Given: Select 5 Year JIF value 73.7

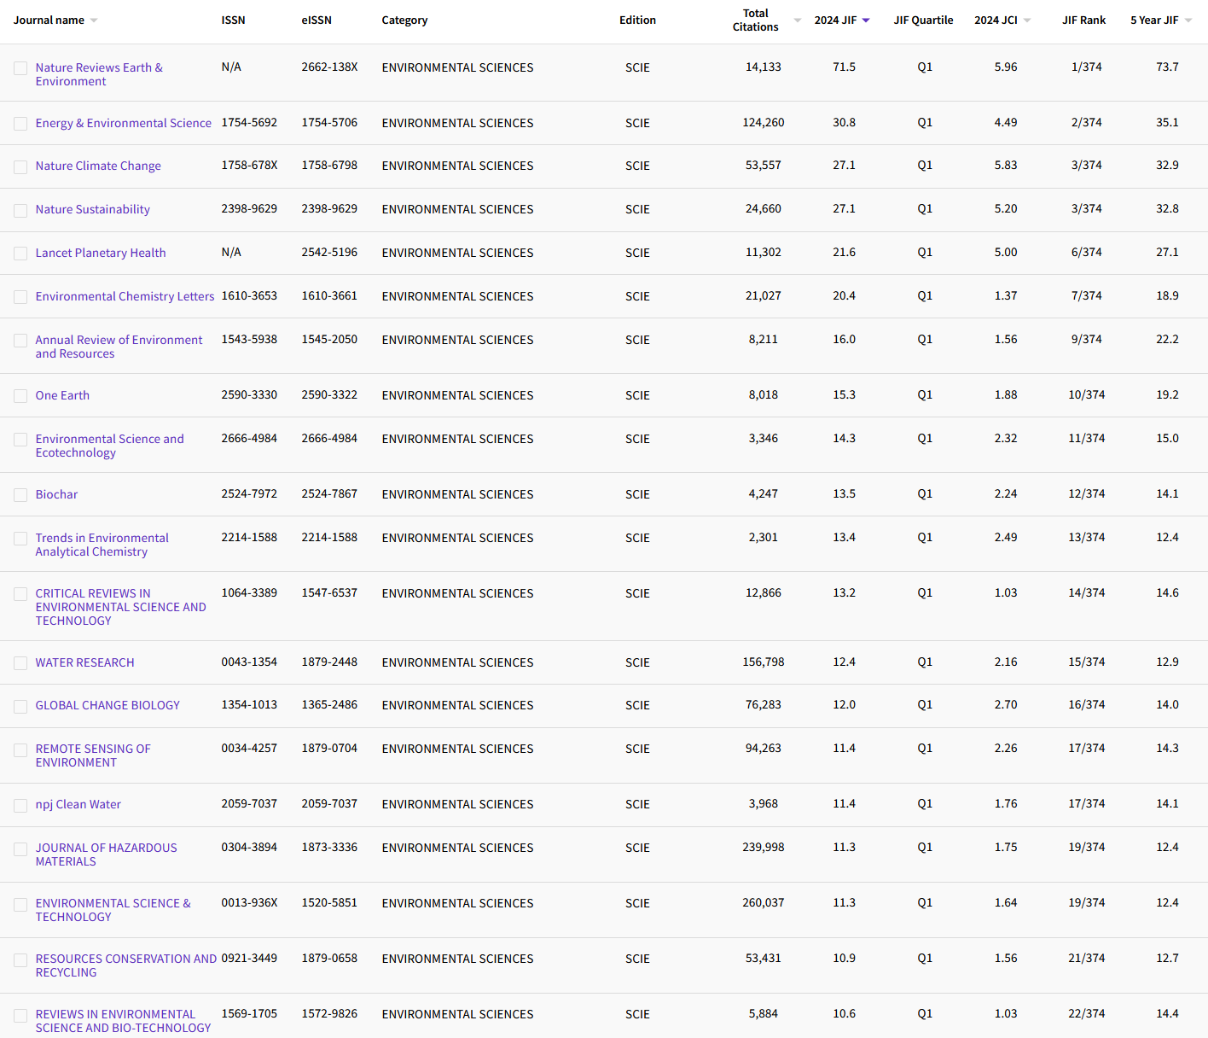Looking at the screenshot, I should (1167, 67).
